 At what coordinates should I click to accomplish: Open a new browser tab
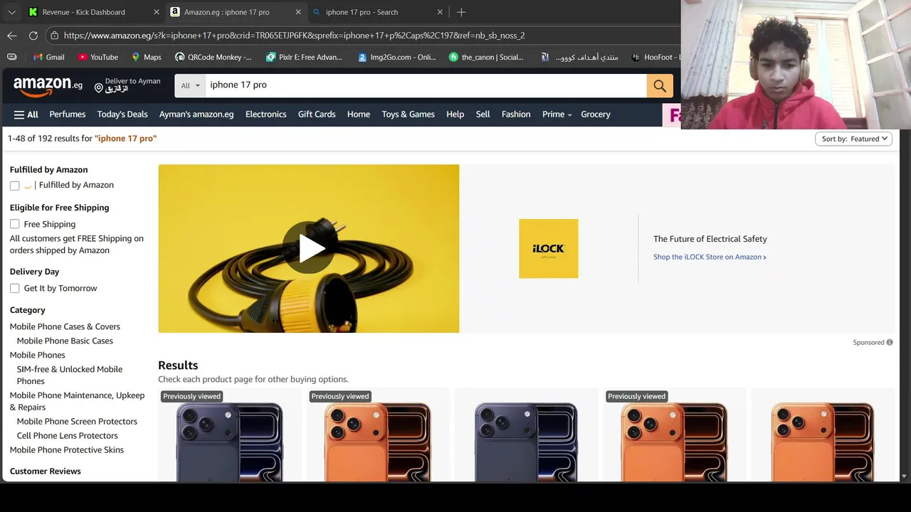point(461,12)
